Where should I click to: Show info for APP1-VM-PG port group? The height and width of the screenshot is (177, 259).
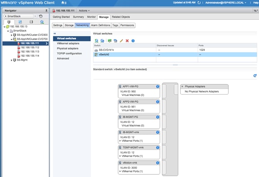[158, 86]
